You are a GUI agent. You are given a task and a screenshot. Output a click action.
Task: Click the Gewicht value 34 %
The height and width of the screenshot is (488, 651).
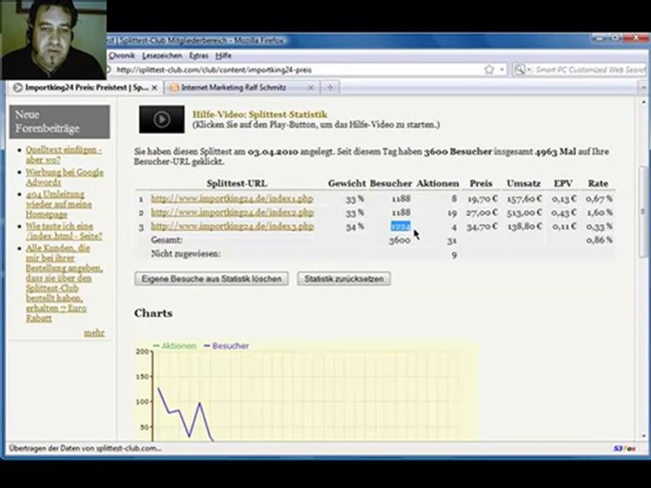point(355,226)
